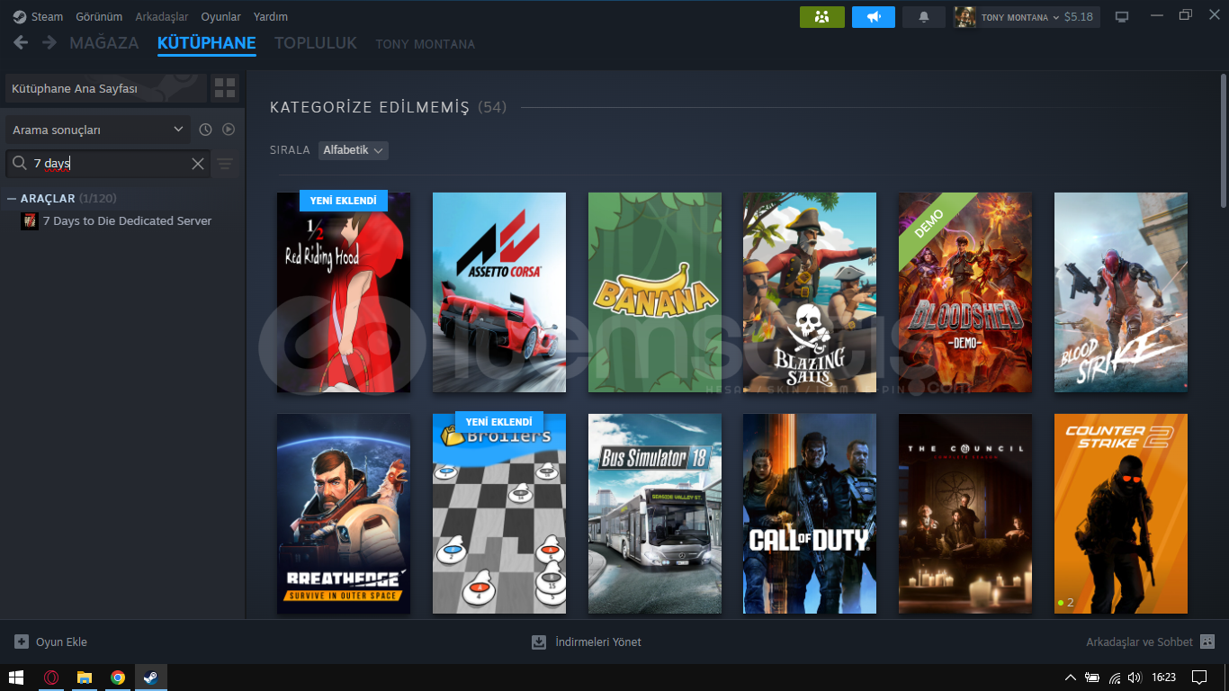Open the Banana game cover
This screenshot has height=691, width=1229.
(x=655, y=292)
